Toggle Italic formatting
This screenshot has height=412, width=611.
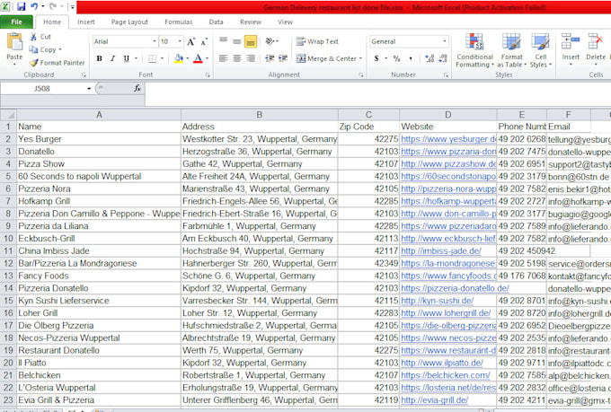[x=113, y=58]
